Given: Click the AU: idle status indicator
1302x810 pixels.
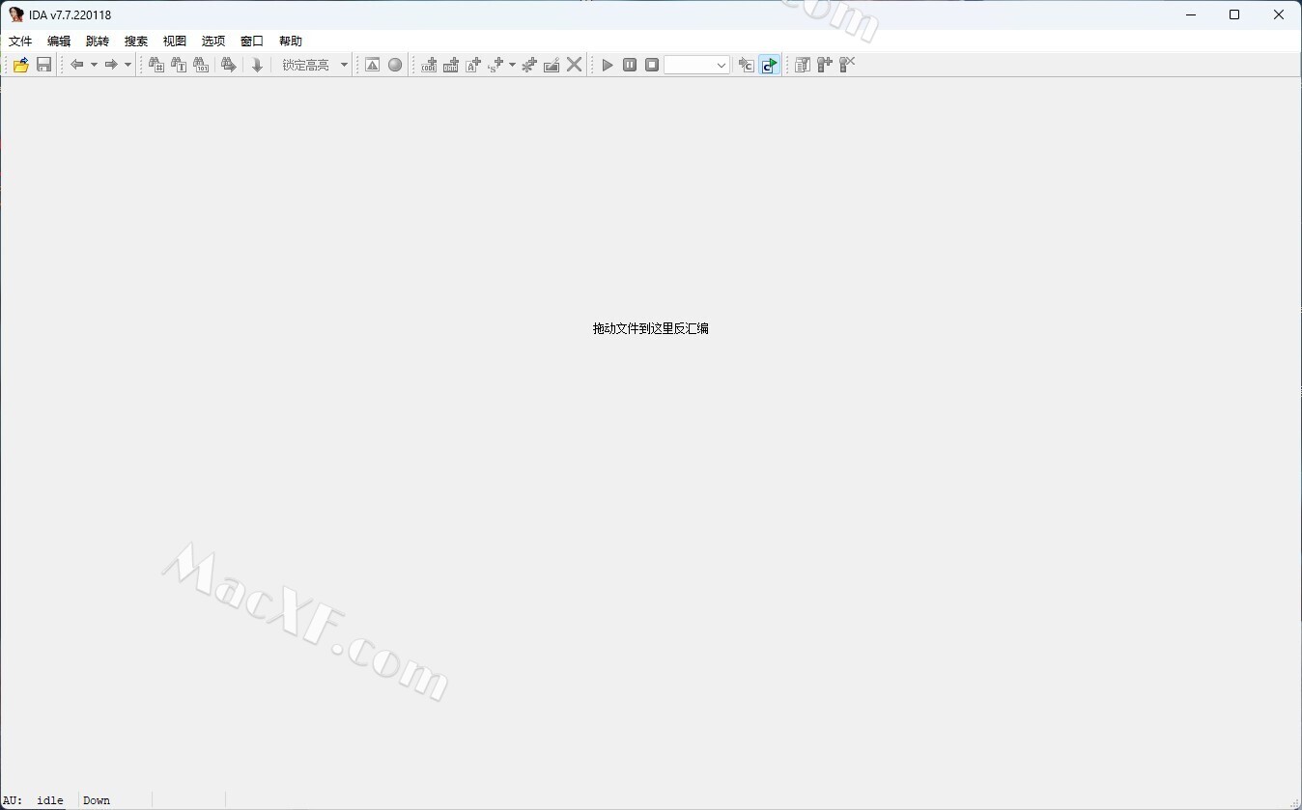Looking at the screenshot, I should point(35,800).
